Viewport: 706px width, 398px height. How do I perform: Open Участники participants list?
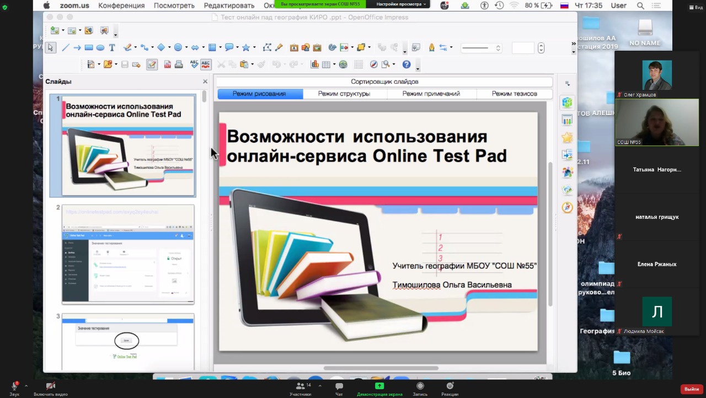pos(301,389)
